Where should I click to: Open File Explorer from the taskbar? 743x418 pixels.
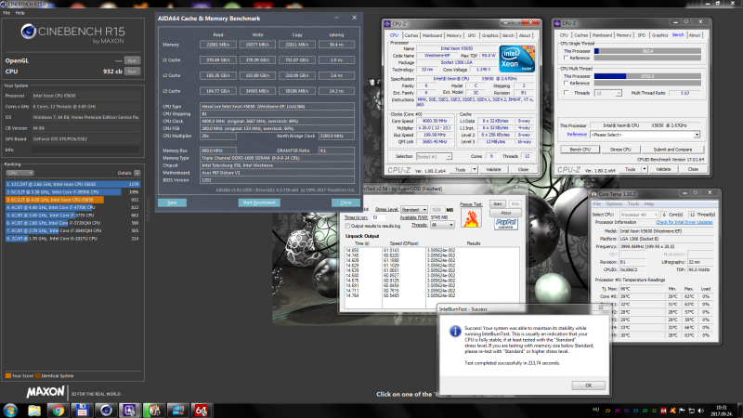click(x=34, y=411)
